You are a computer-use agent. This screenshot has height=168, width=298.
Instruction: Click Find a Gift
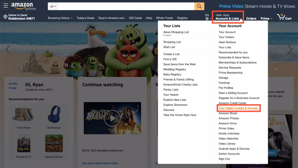pyautogui.click(x=170, y=59)
